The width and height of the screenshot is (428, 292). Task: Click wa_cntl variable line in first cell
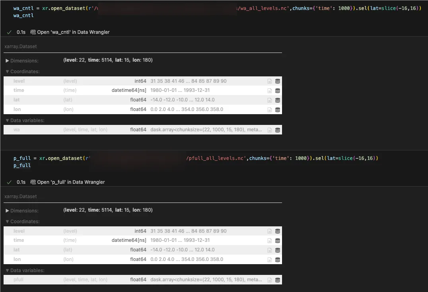[x=23, y=16]
